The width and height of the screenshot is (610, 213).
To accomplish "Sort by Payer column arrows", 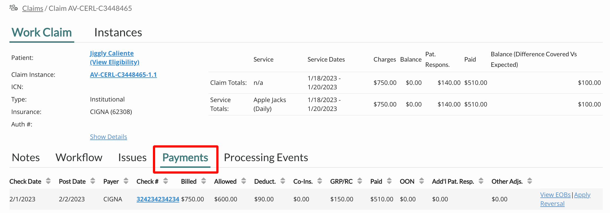I will click(126, 181).
